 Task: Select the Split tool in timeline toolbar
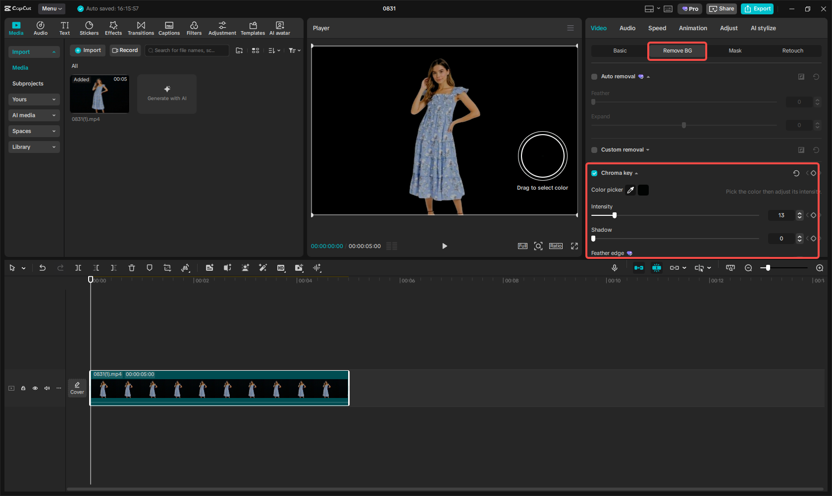pos(78,268)
